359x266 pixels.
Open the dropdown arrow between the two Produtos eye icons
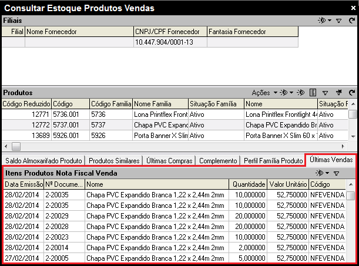pyautogui.click(x=291, y=93)
